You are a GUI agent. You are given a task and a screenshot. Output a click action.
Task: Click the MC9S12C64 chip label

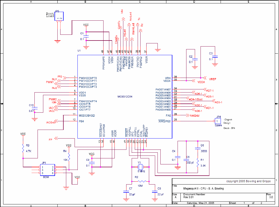pos(125,97)
